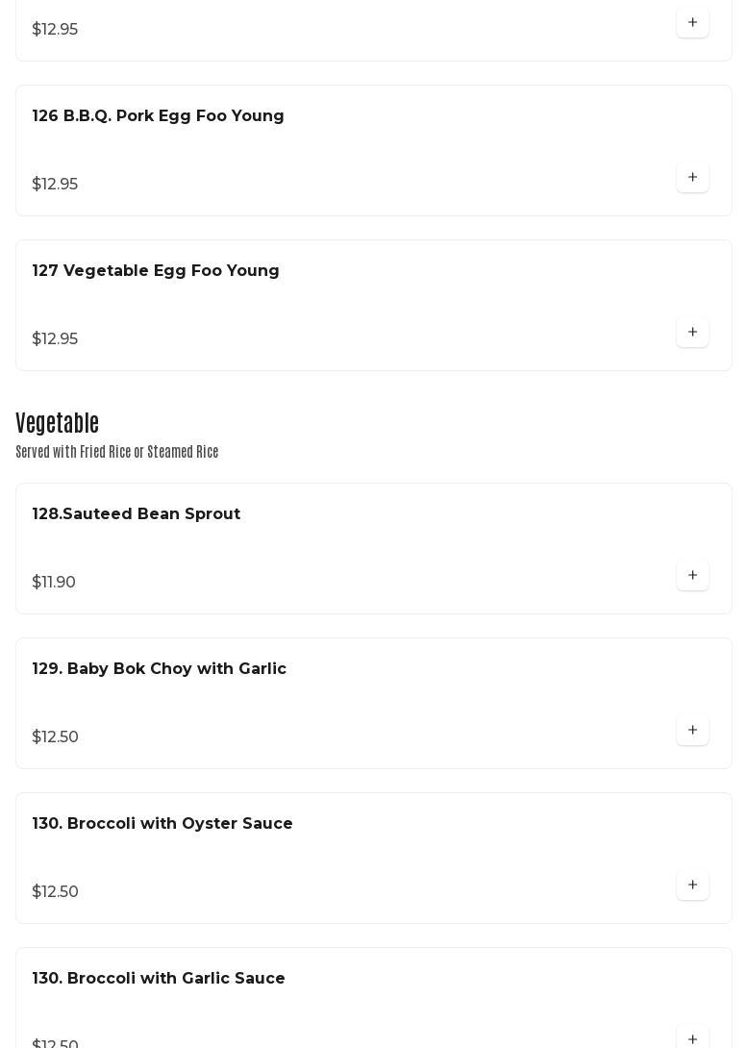
Task: Click plus for Baby Bok Choy with Garlic
Action: [x=692, y=731]
